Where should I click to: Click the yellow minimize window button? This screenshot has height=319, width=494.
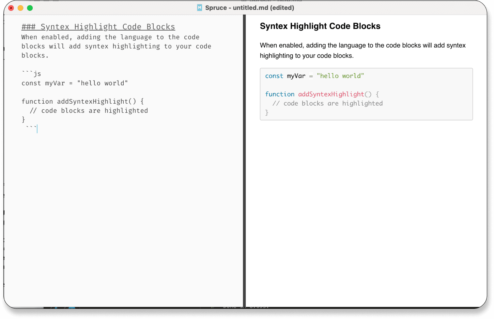coord(20,8)
